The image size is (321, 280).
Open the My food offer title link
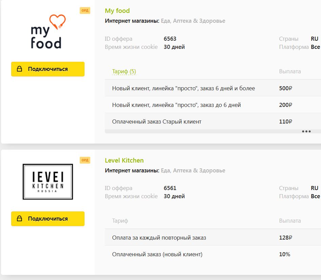point(117,11)
